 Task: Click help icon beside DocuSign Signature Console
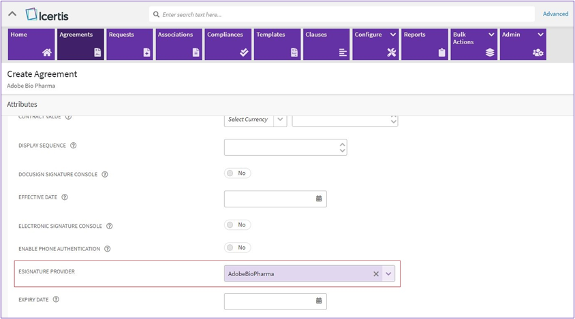click(x=105, y=175)
